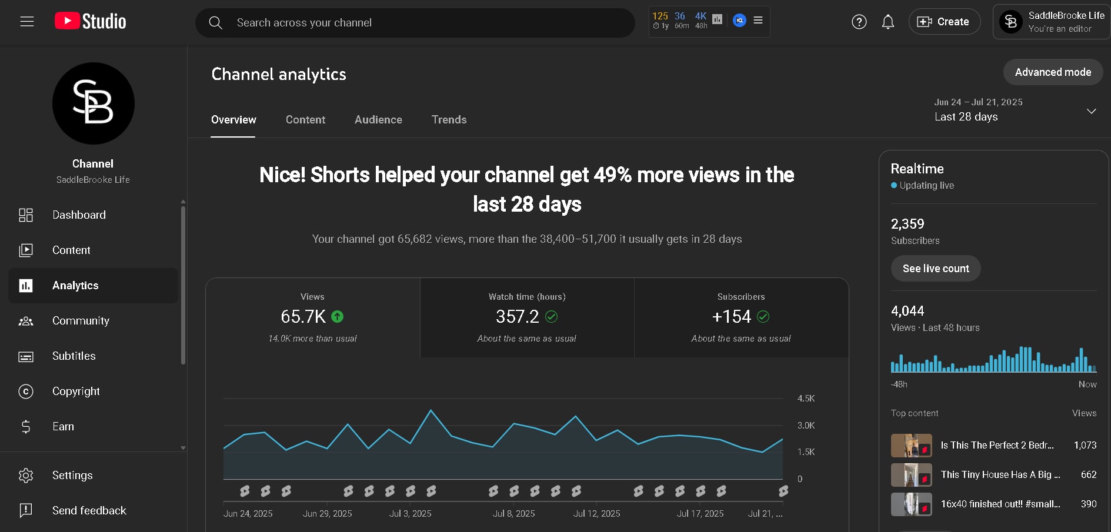Viewport: 1111px width, 532px height.
Task: Click the Shorts marker nearest Jul 21
Action: pos(783,491)
